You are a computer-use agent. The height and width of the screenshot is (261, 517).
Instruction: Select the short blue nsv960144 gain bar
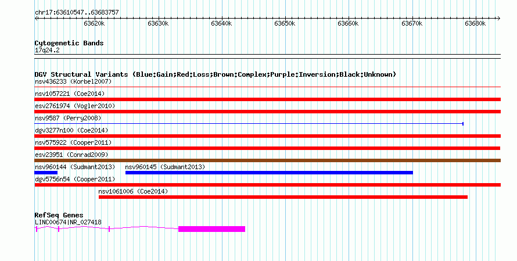point(46,173)
